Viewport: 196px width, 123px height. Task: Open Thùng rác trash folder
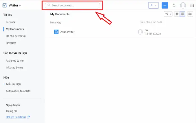pos(12,111)
